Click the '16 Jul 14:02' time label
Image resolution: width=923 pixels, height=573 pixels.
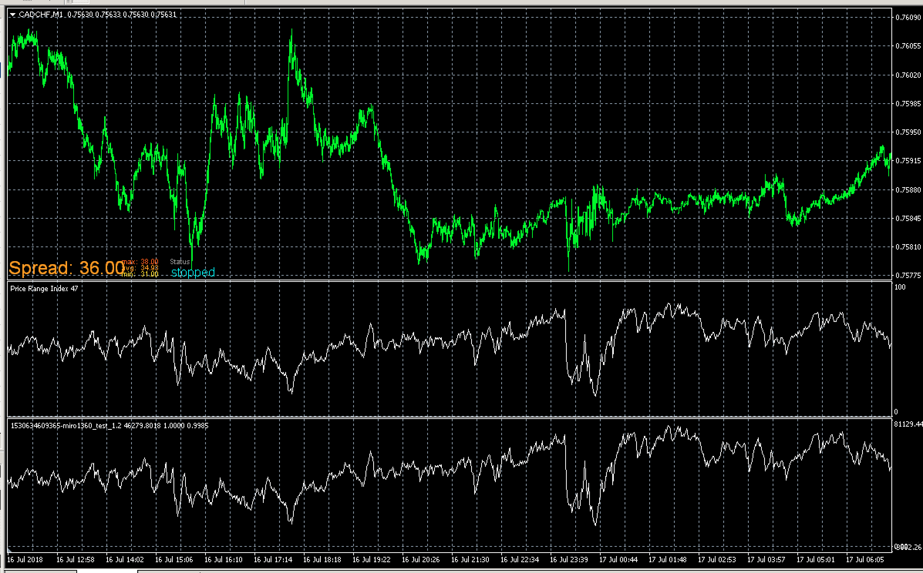coord(125,559)
